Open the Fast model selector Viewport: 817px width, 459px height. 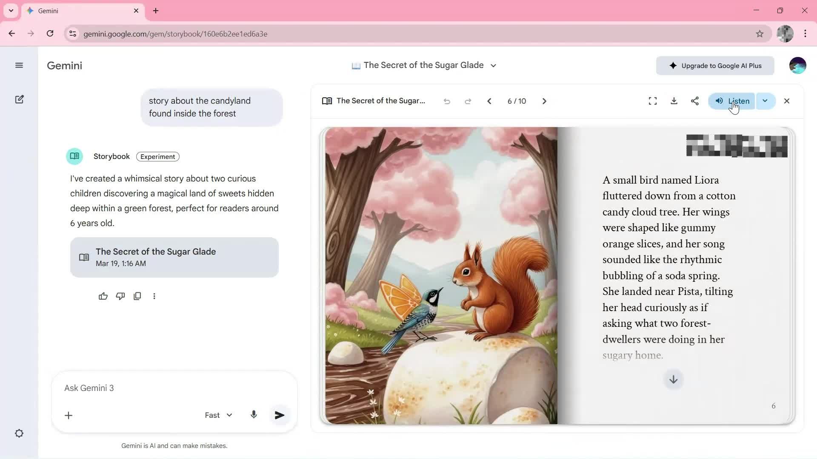[x=218, y=415]
